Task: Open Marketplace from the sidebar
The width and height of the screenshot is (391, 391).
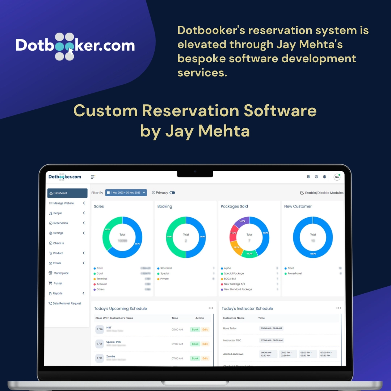Action: [x=61, y=273]
